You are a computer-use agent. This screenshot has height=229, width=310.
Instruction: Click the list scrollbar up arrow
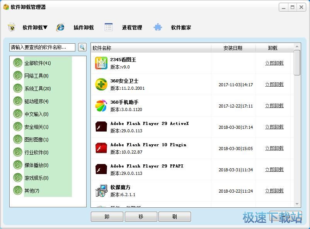click(297, 46)
